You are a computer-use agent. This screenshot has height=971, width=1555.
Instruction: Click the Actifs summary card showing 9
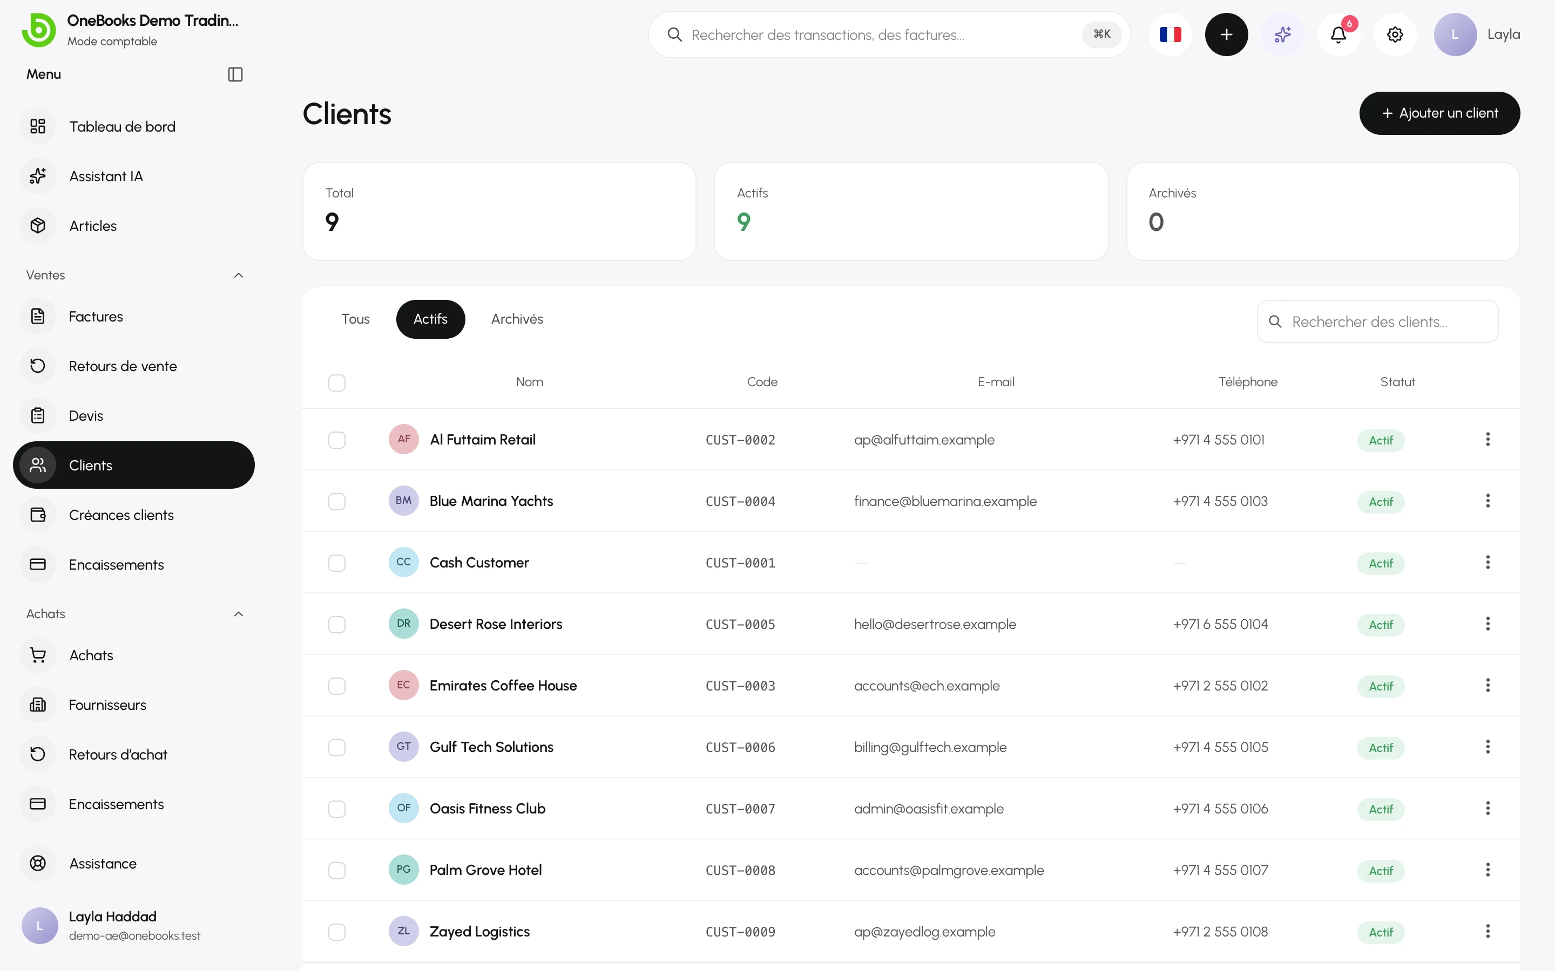(x=910, y=211)
